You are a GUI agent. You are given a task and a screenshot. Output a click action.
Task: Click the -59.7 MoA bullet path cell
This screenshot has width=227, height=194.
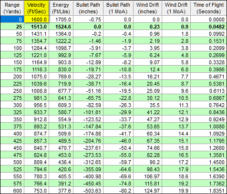pyautogui.click(x=118, y=162)
